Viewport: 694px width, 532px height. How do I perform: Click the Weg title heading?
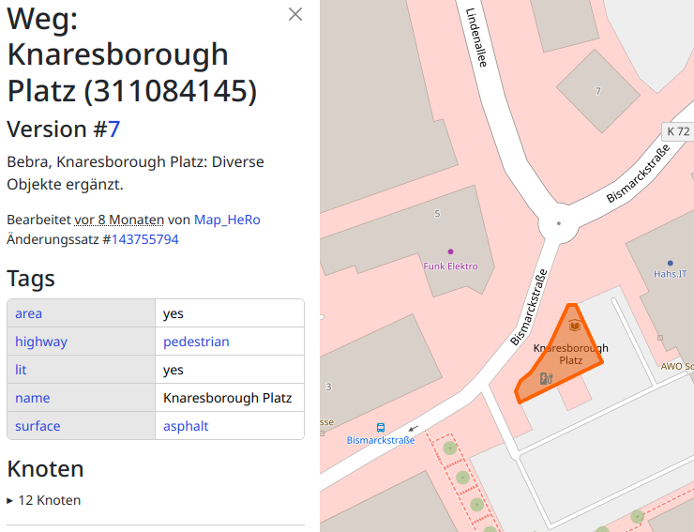coord(132,54)
